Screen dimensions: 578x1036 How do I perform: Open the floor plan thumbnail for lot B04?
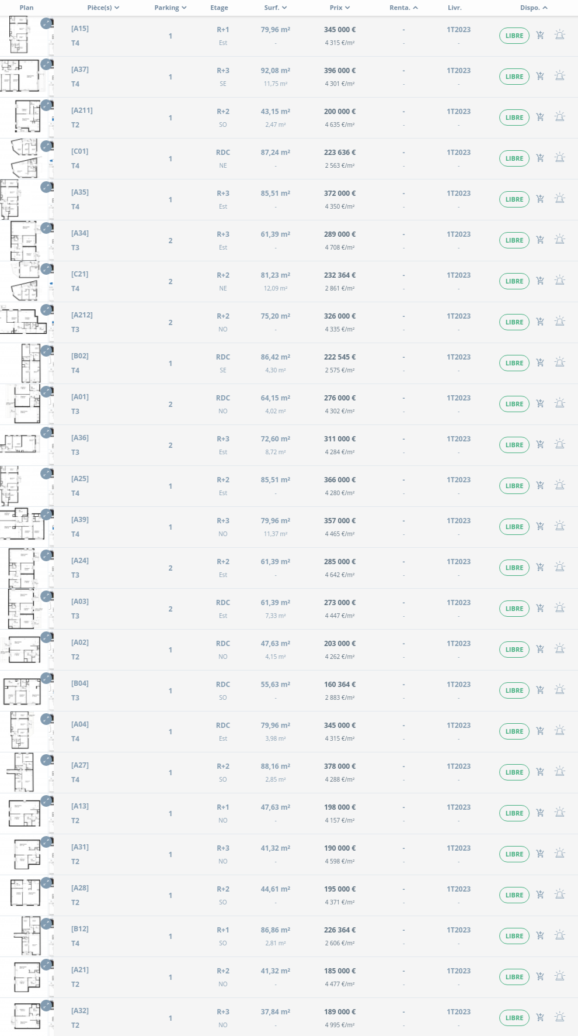click(23, 691)
